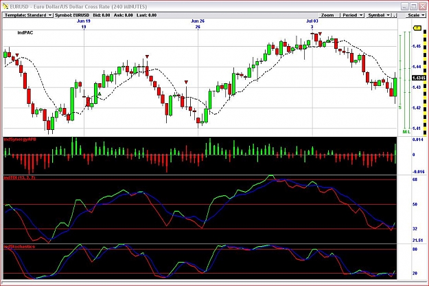Click the 32 level label on TDI panel
This screenshot has height=286, width=429.
point(415,228)
